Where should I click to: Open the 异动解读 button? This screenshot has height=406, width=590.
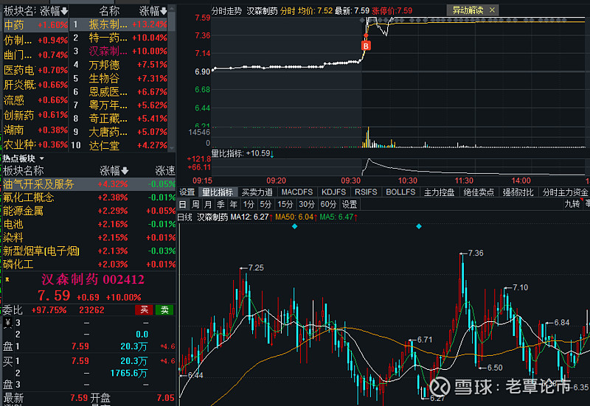(x=468, y=10)
